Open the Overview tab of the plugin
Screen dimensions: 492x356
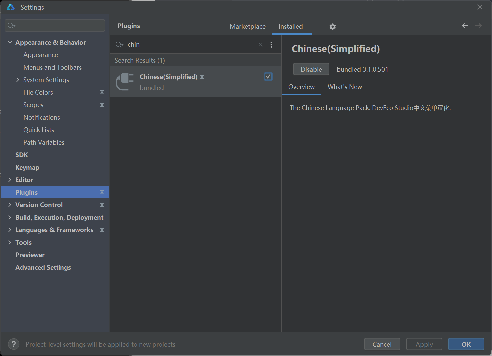click(x=301, y=87)
